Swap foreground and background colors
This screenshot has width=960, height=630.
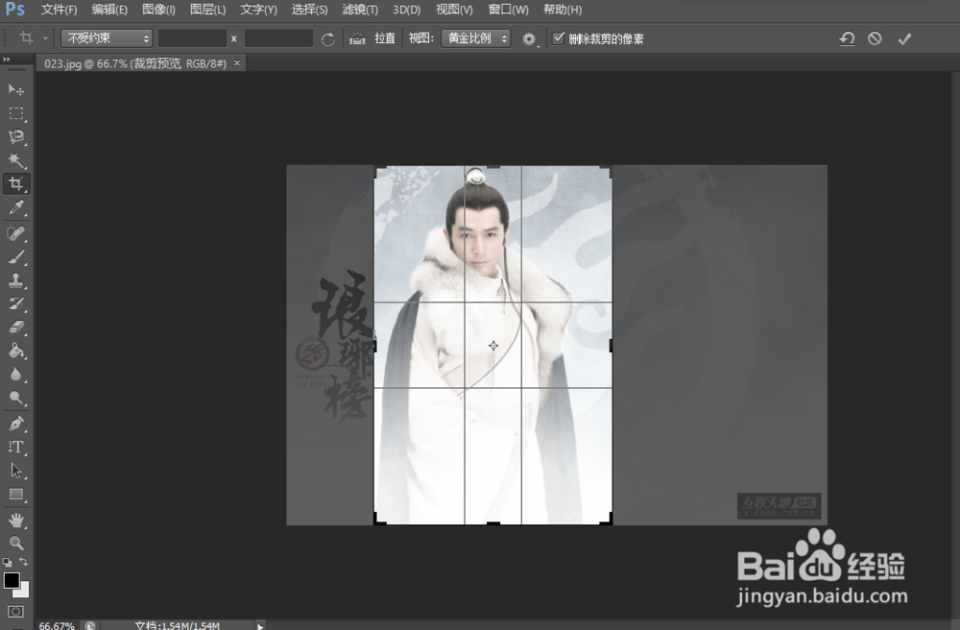click(23, 562)
